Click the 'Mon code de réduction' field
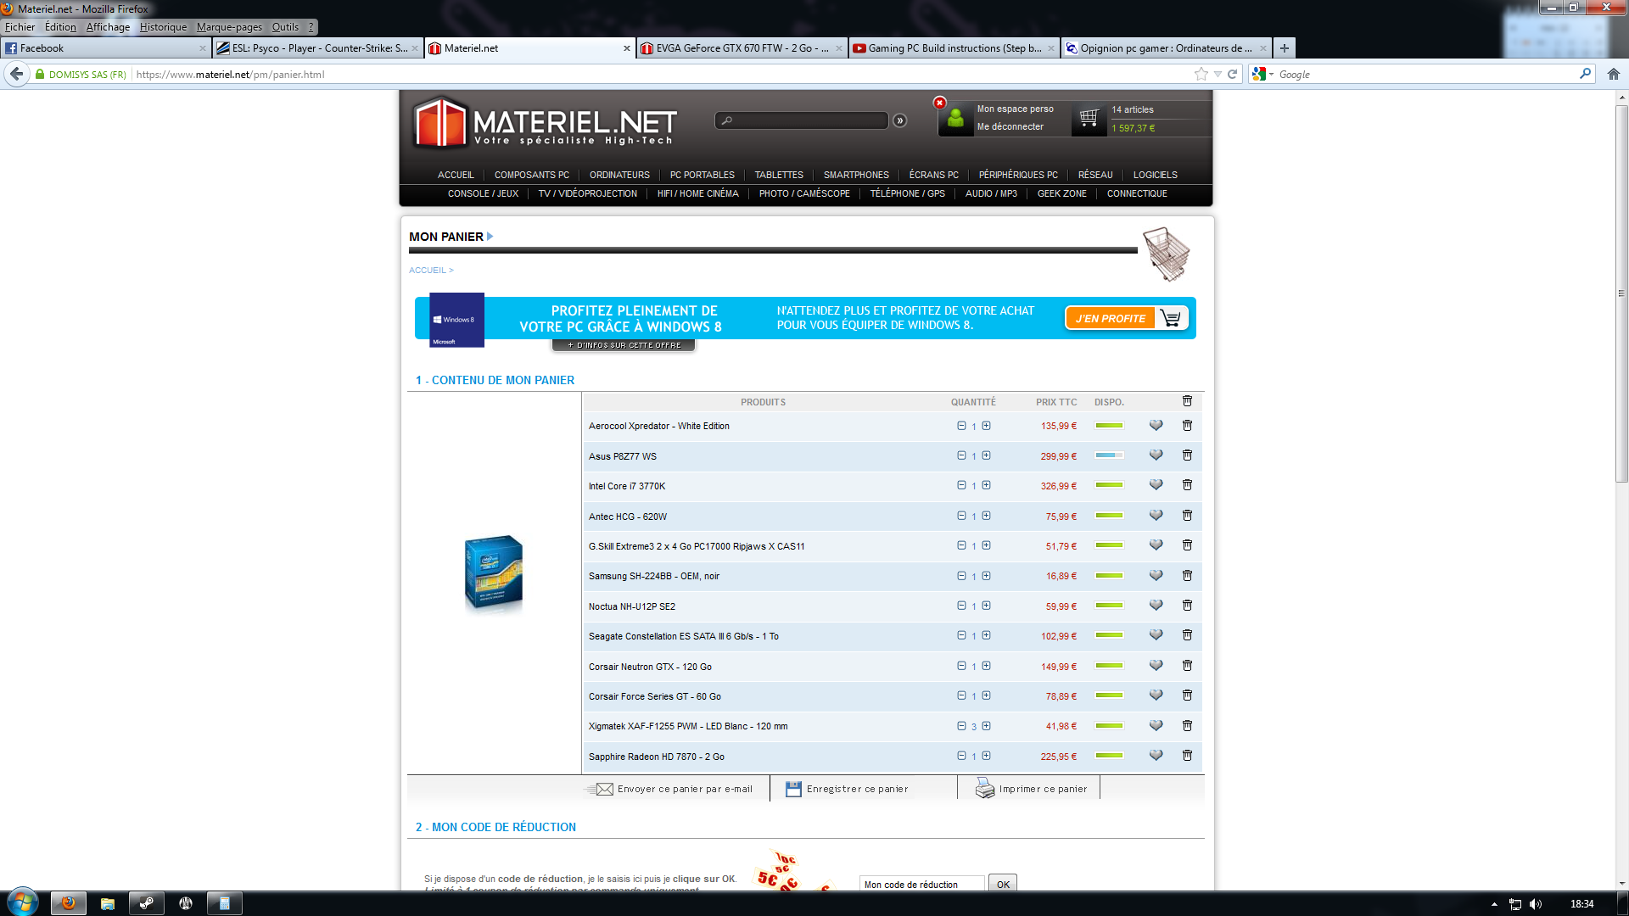This screenshot has width=1629, height=916. tap(921, 884)
